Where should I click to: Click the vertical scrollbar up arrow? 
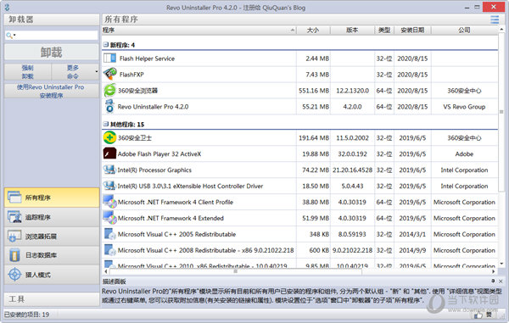coord(501,30)
